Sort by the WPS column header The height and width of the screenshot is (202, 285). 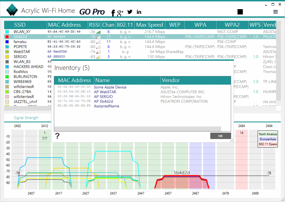coord(255,25)
